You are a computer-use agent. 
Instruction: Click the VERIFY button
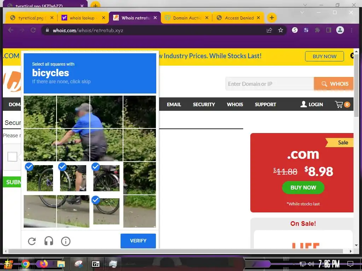[138, 241]
